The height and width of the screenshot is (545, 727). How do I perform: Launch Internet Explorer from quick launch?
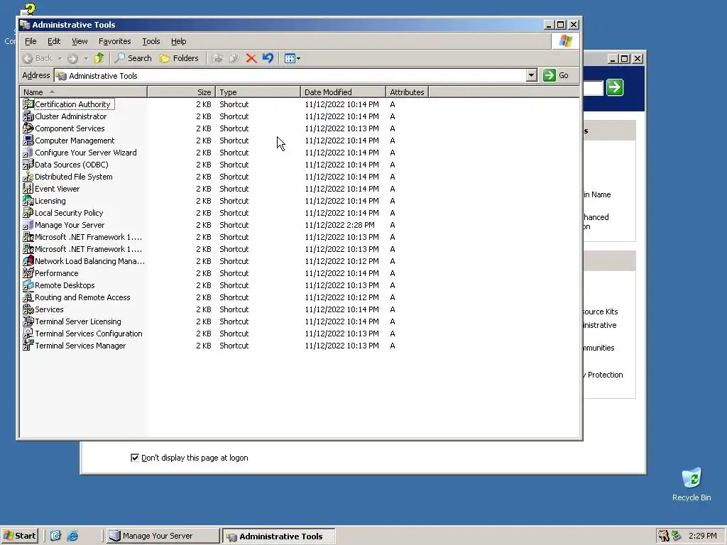[x=73, y=536]
